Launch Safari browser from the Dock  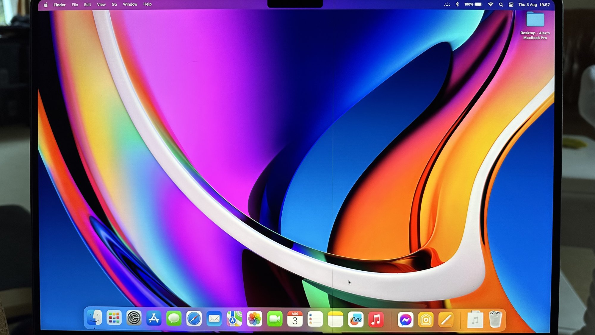[x=194, y=319]
